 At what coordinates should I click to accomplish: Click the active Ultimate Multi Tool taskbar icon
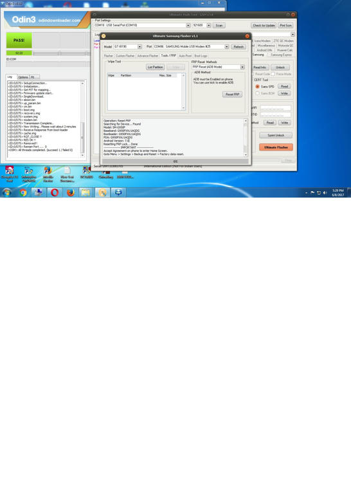coord(102,192)
